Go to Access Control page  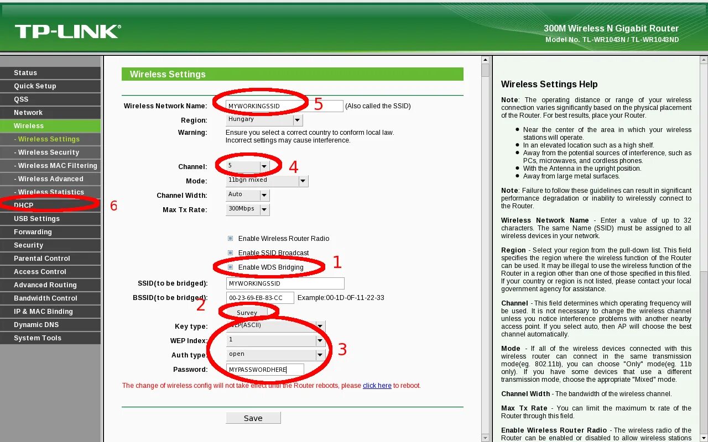click(50, 272)
